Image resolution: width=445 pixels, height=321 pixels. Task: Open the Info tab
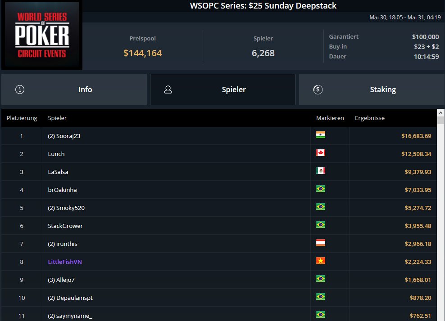point(74,89)
